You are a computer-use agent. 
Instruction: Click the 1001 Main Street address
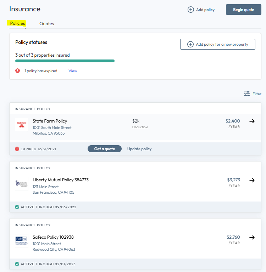click(47, 244)
